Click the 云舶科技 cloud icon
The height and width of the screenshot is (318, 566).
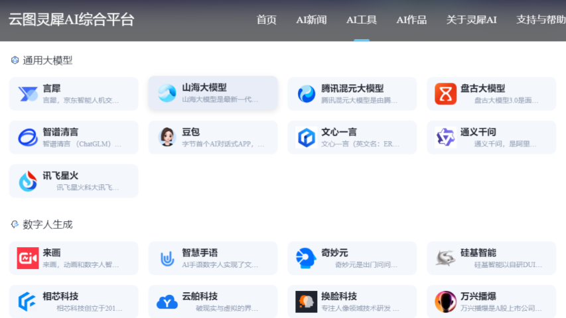[167, 302]
